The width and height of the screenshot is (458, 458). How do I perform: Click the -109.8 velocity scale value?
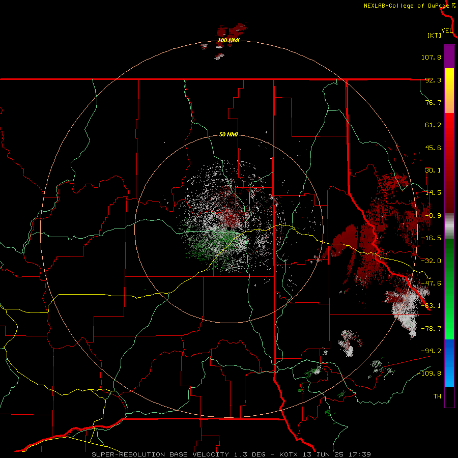[x=430, y=374]
